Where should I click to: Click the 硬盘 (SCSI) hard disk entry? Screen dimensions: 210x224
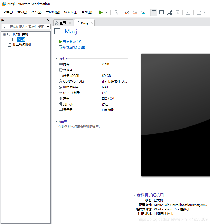69,76
